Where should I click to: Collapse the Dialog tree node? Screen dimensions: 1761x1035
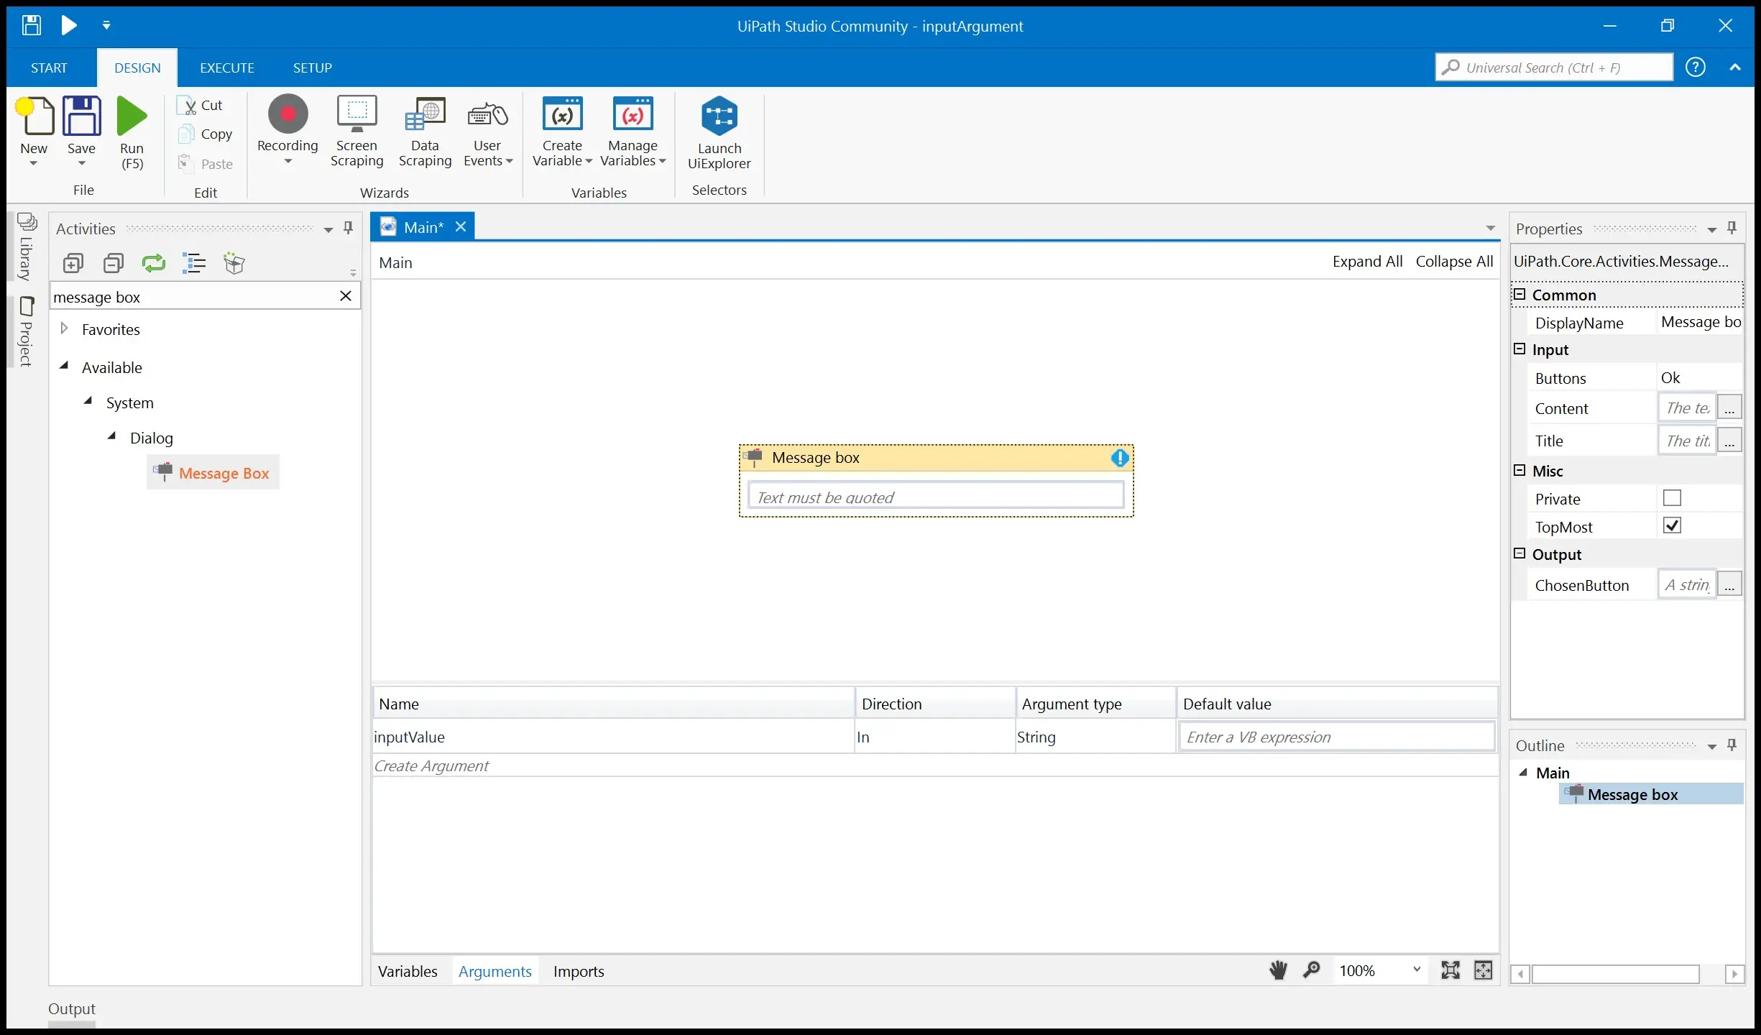click(x=111, y=436)
